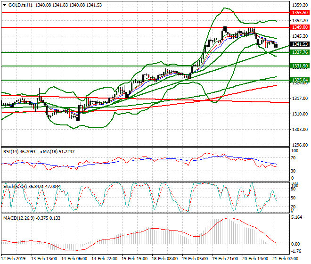Image resolution: width=311 pixels, height=264 pixels.
Task: Click the 1349.00 red price label
Action: 300,27
